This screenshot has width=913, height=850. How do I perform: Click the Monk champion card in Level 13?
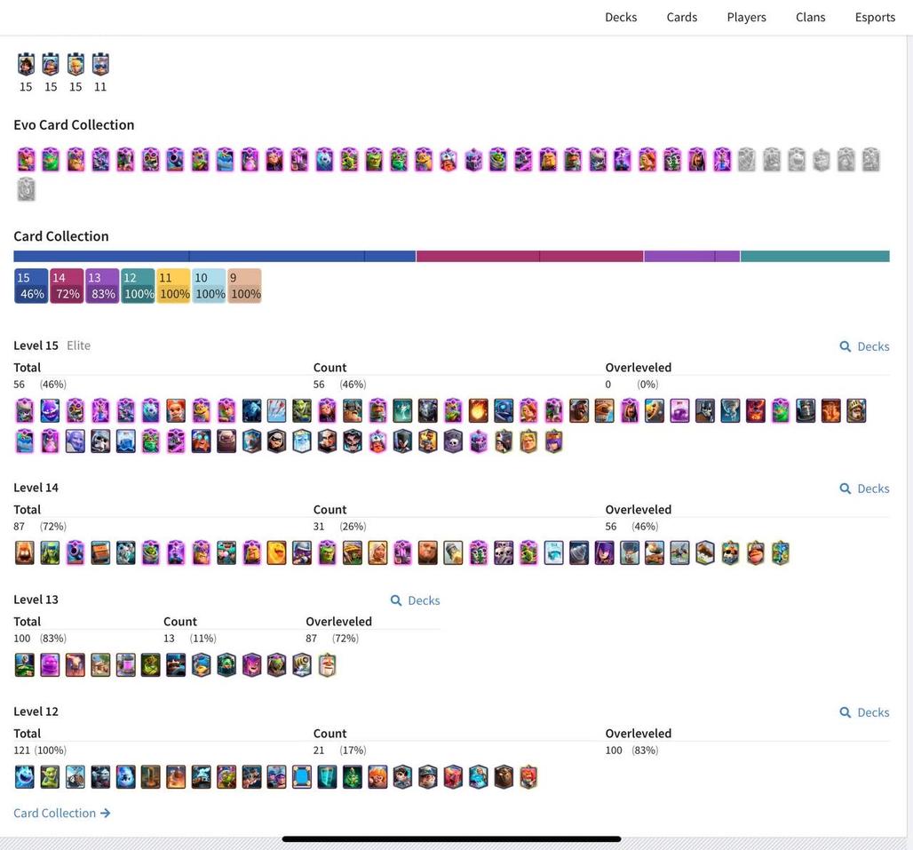tap(327, 665)
